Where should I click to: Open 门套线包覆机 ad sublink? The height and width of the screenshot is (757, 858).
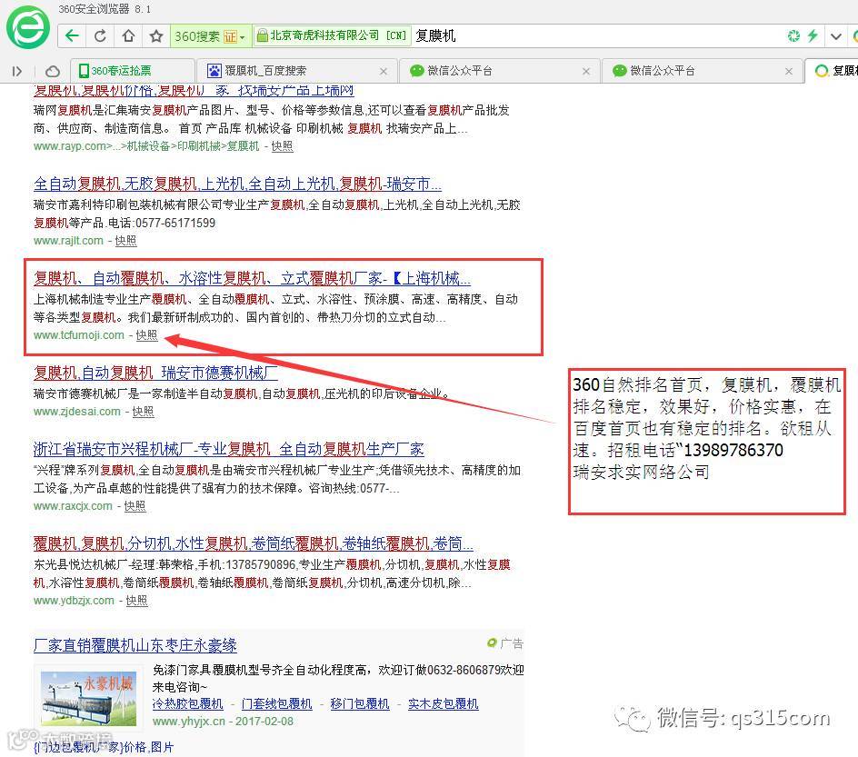pyautogui.click(x=277, y=703)
